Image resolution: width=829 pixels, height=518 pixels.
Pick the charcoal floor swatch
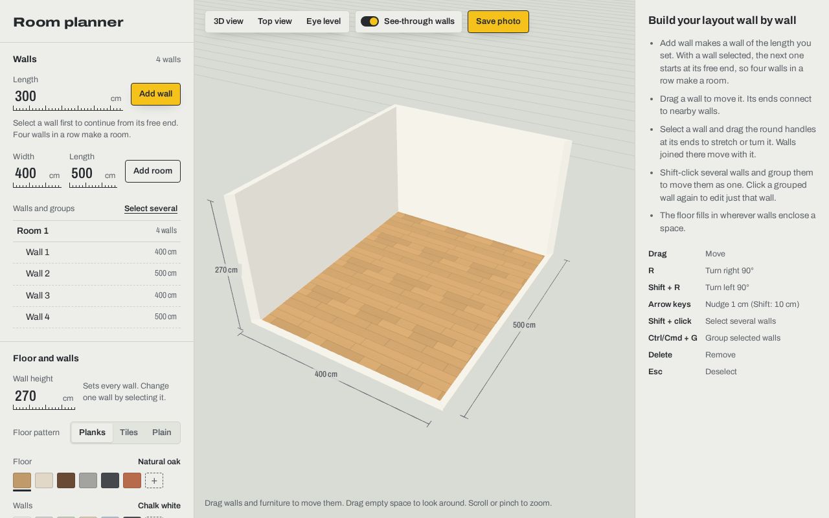click(x=110, y=480)
